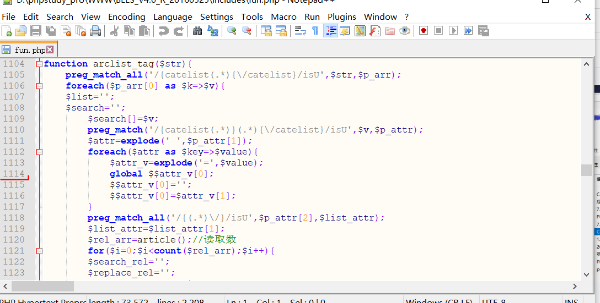
Task: Open Find with binoculars icon
Action: click(x=197, y=31)
